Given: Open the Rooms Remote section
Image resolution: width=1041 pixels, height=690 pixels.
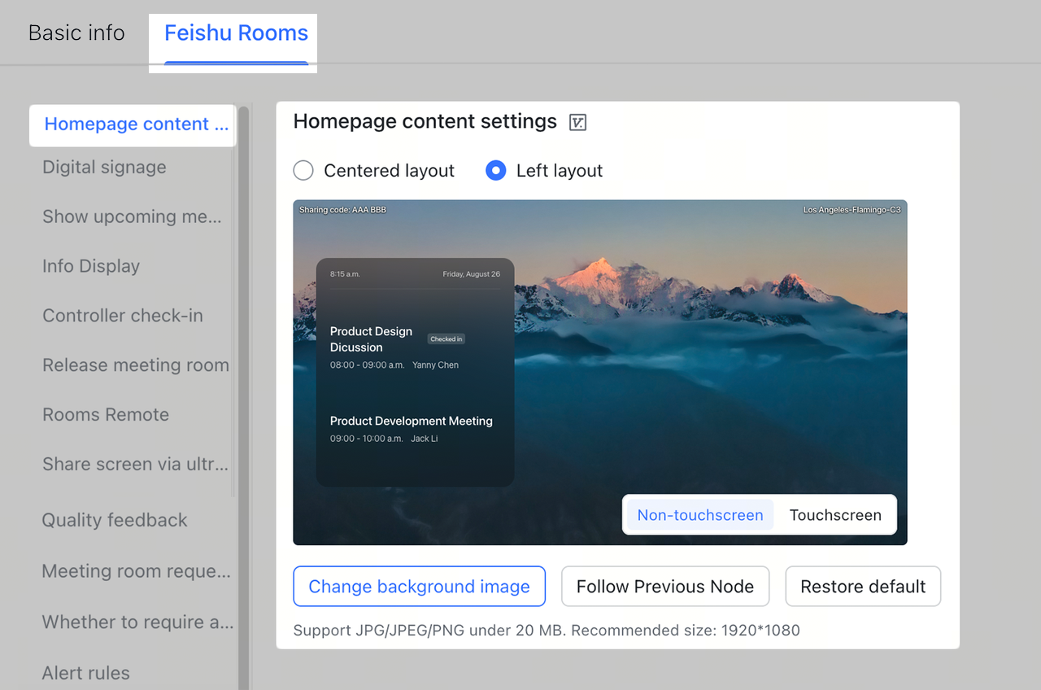Looking at the screenshot, I should coord(106,415).
